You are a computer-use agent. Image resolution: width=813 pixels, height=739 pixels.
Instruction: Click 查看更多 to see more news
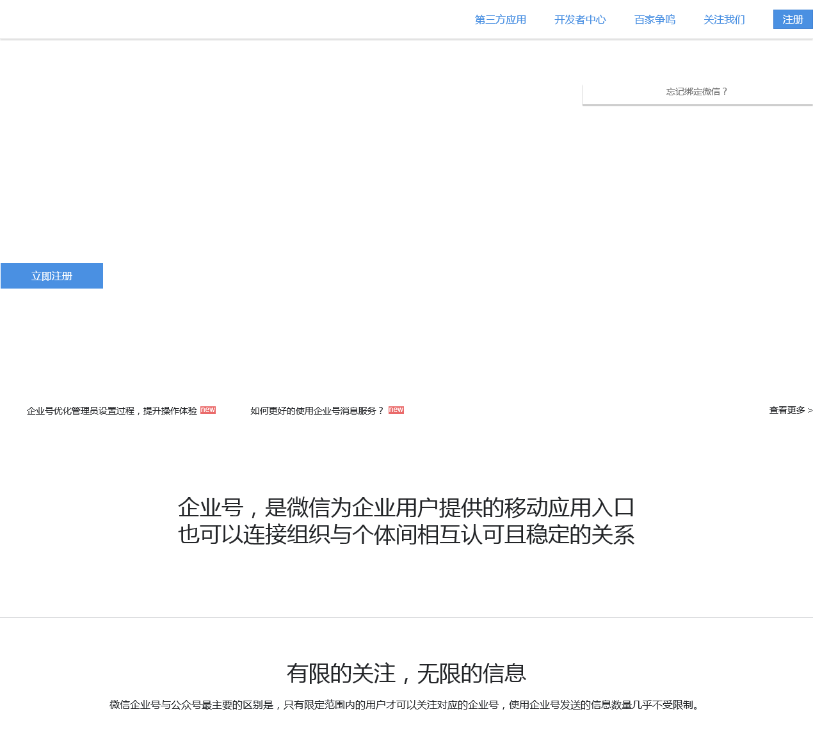click(x=791, y=410)
